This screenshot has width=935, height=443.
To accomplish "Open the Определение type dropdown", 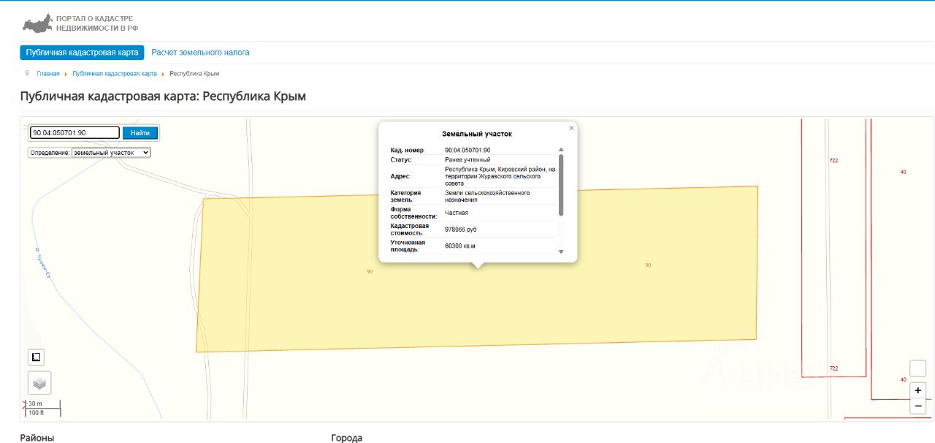I will click(x=111, y=153).
